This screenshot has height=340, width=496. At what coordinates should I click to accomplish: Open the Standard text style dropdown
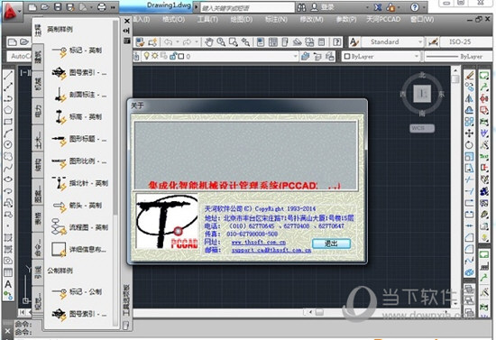[420, 41]
